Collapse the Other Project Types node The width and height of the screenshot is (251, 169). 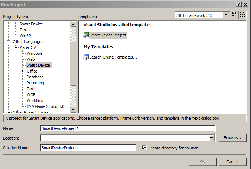[8, 112]
